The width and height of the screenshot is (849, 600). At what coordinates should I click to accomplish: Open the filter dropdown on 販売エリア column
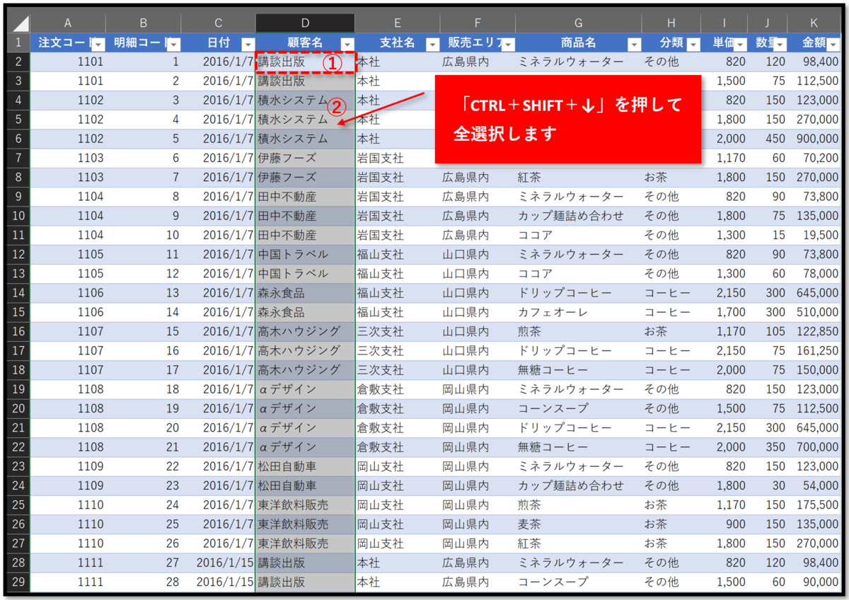point(508,43)
